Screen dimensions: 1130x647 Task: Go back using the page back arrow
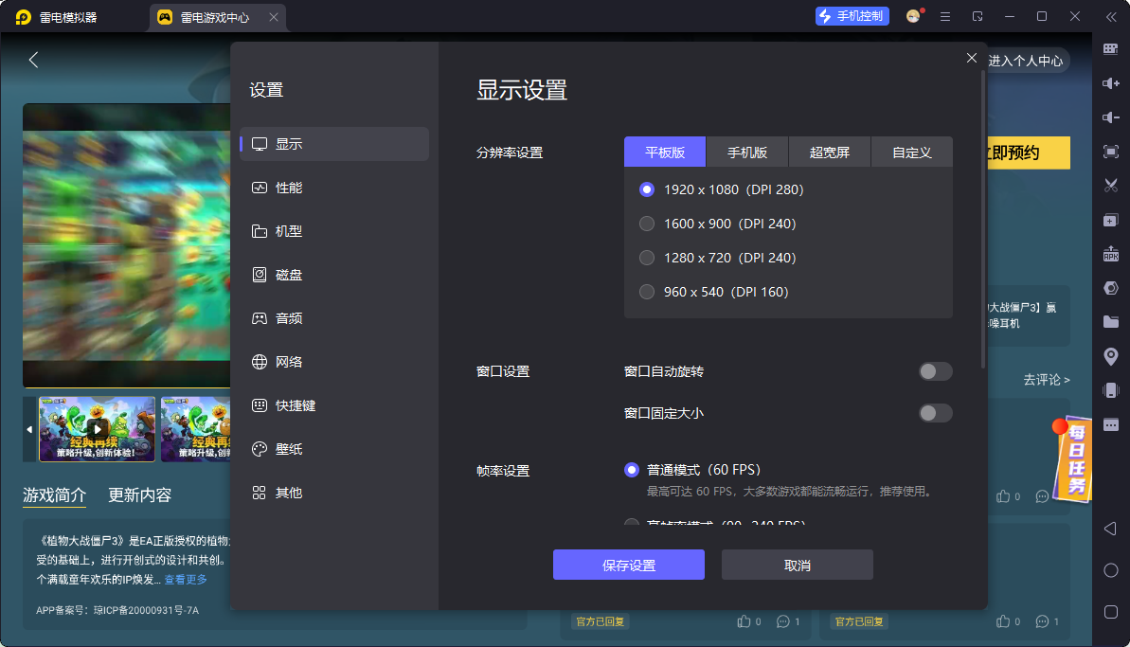point(33,60)
